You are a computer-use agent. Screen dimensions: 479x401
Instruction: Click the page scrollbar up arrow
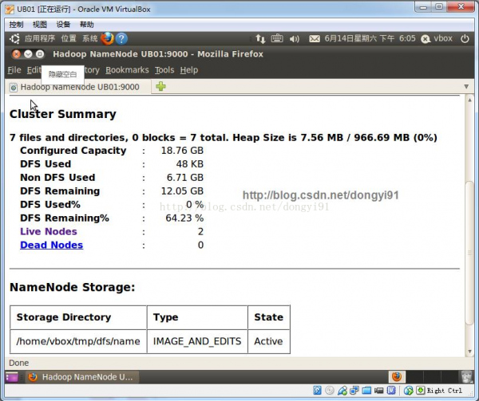pos(469,100)
